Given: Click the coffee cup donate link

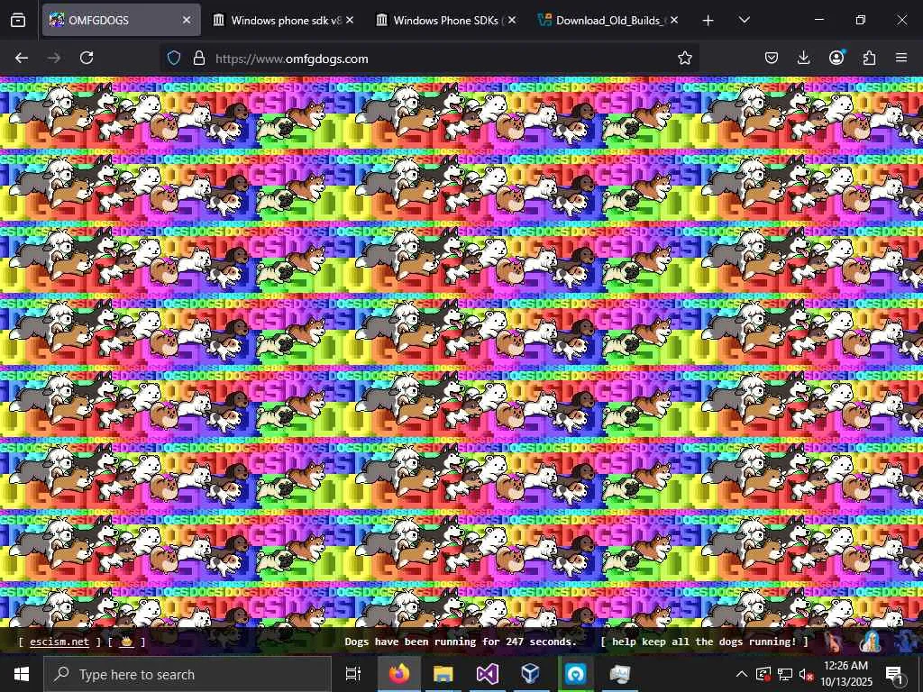Looking at the screenshot, I should click(126, 642).
